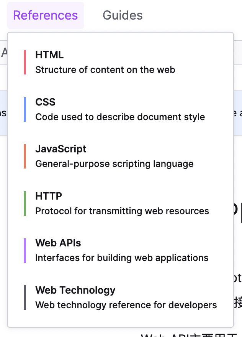Open the CSS reference entry

pos(45,102)
